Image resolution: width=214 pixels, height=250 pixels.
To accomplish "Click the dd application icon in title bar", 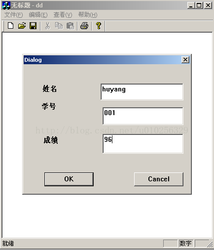I will 6,5.
